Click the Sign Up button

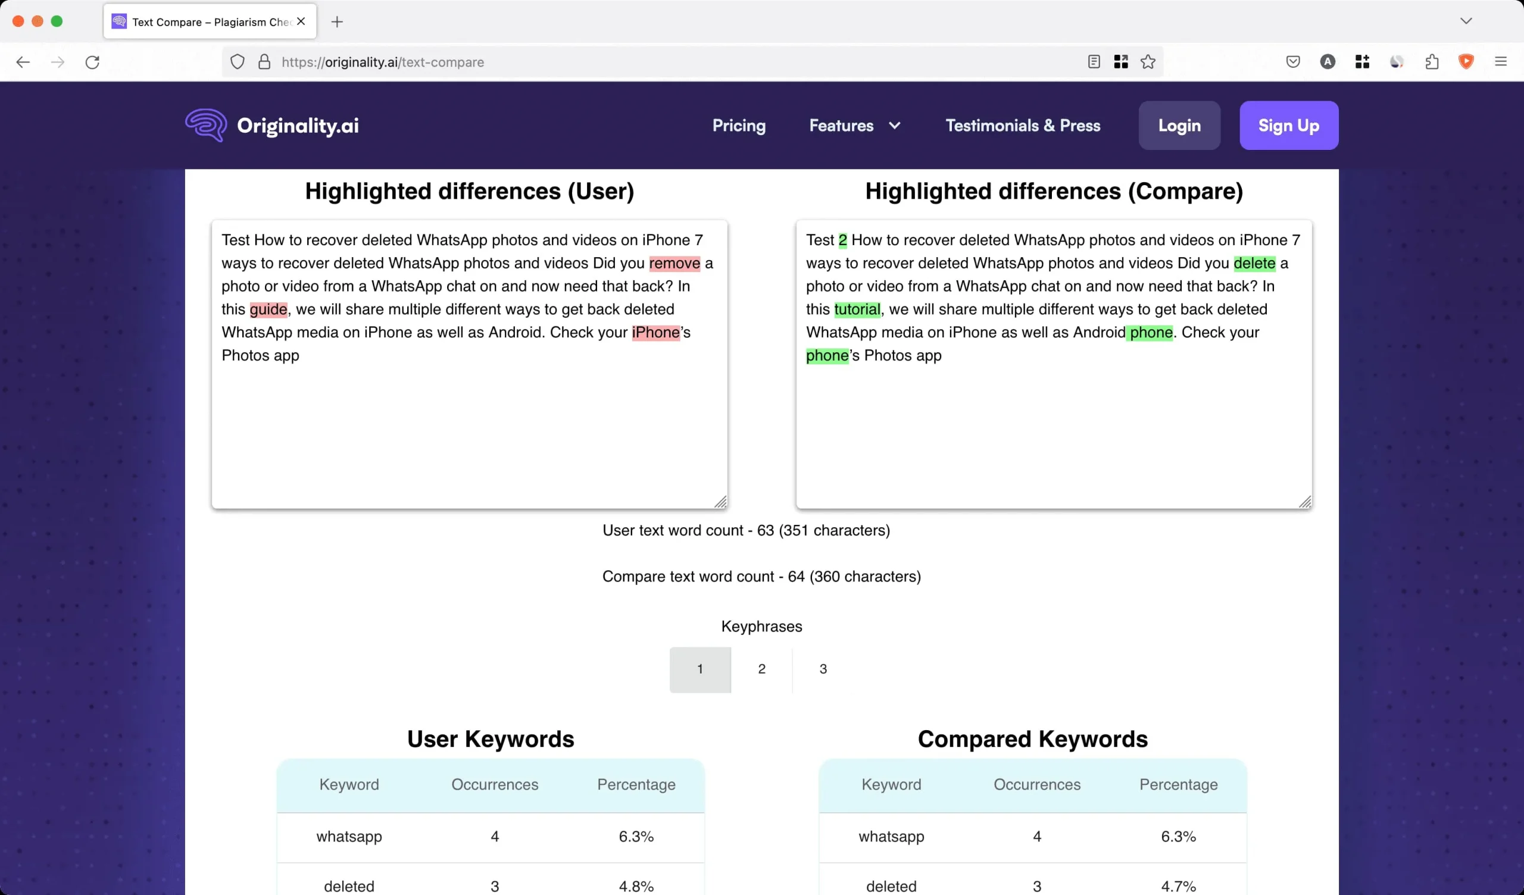point(1288,124)
